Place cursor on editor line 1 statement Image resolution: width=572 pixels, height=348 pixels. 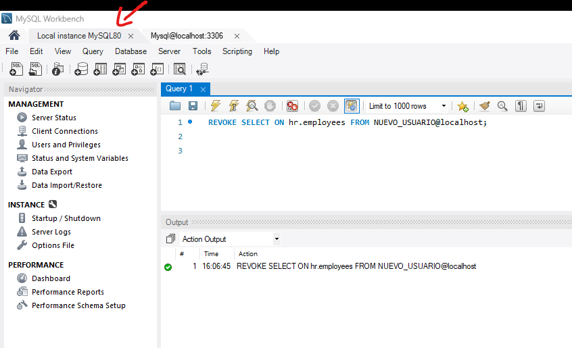click(x=348, y=122)
